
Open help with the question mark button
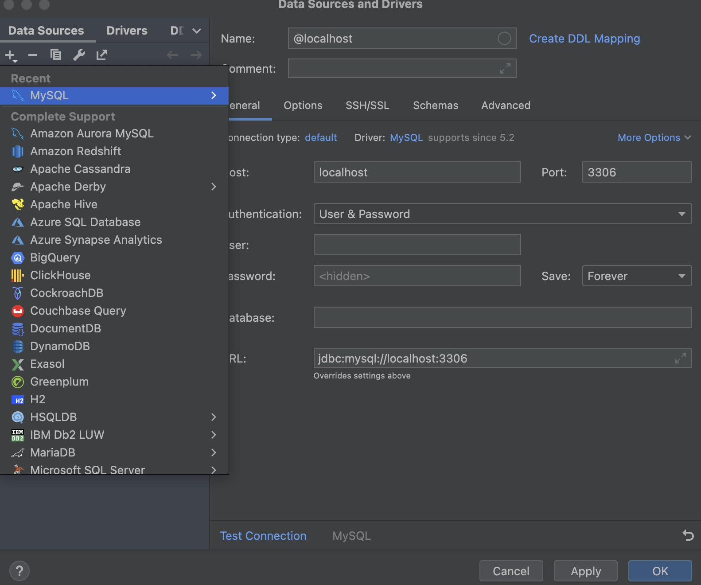(19, 571)
